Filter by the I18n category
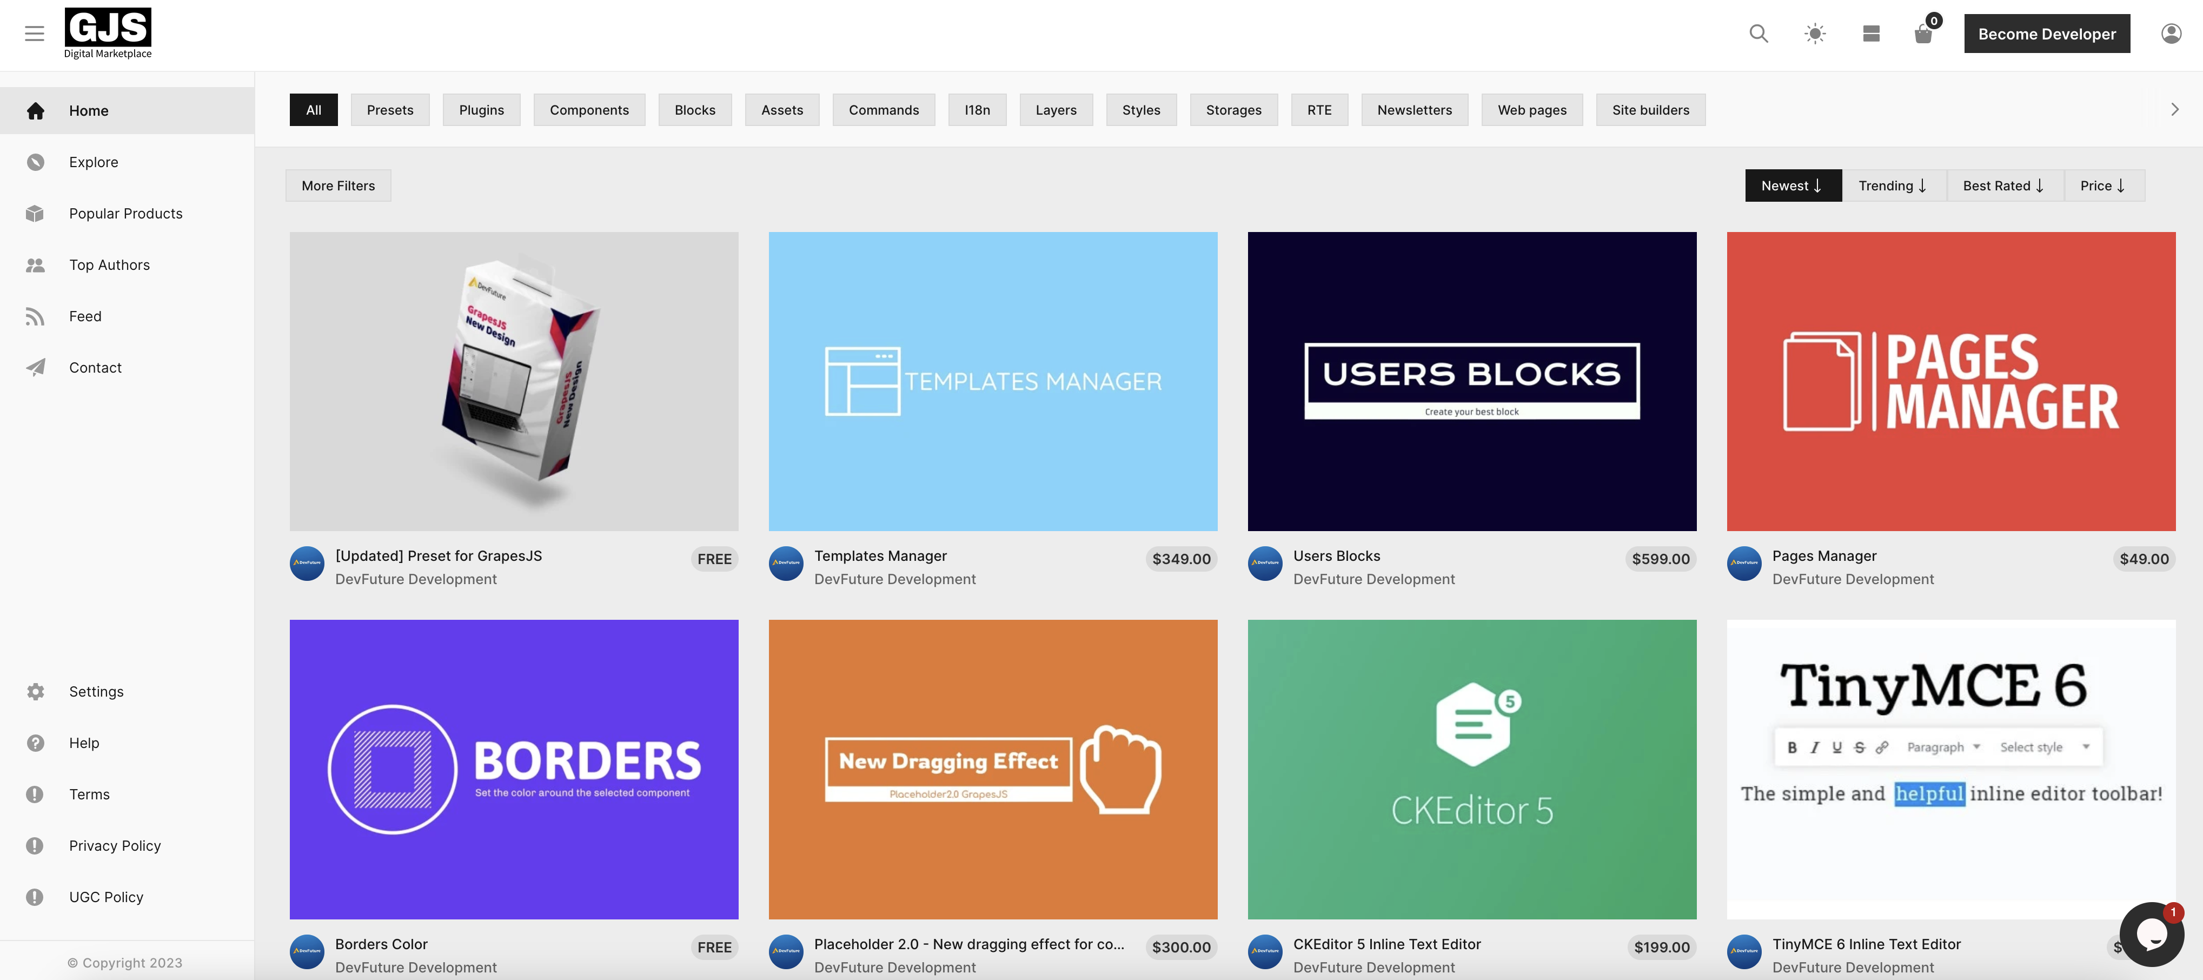The height and width of the screenshot is (980, 2203). coord(977,109)
